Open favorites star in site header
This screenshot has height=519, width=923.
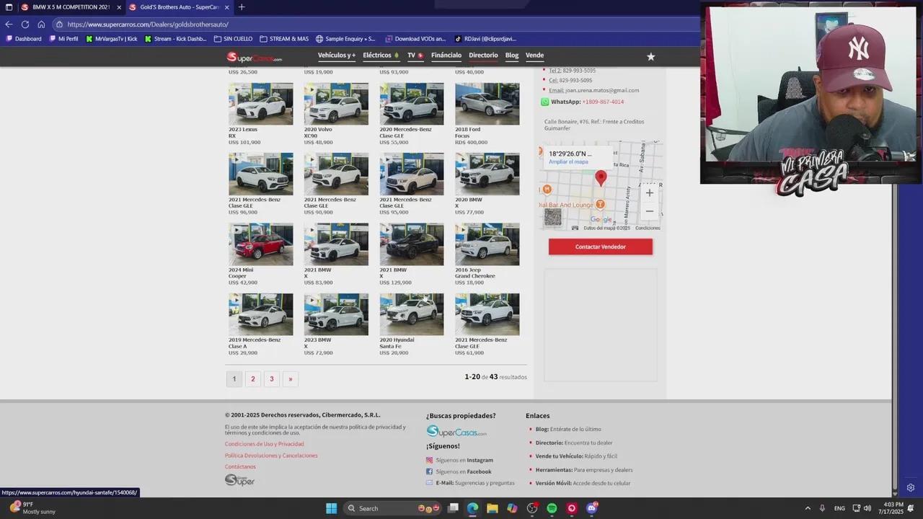click(650, 57)
